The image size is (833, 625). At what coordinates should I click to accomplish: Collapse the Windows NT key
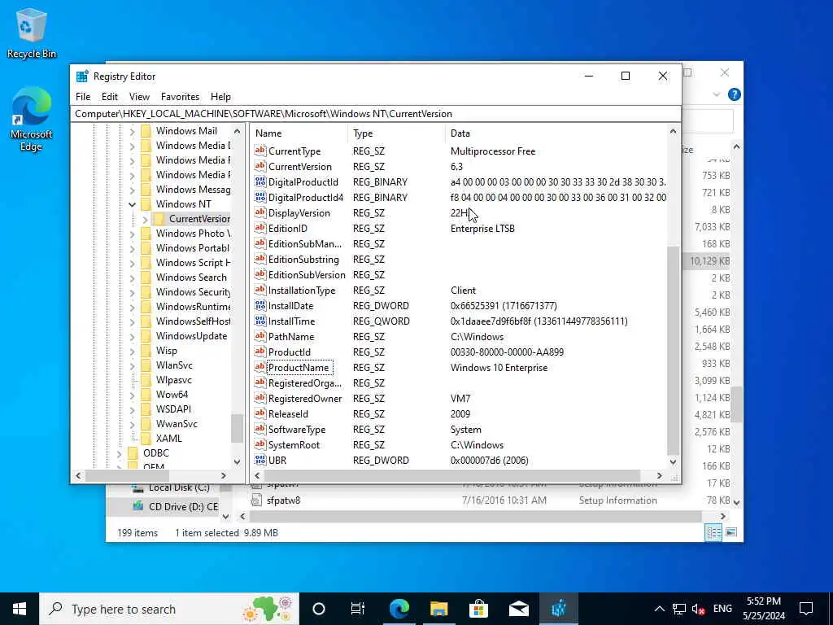pyautogui.click(x=132, y=204)
